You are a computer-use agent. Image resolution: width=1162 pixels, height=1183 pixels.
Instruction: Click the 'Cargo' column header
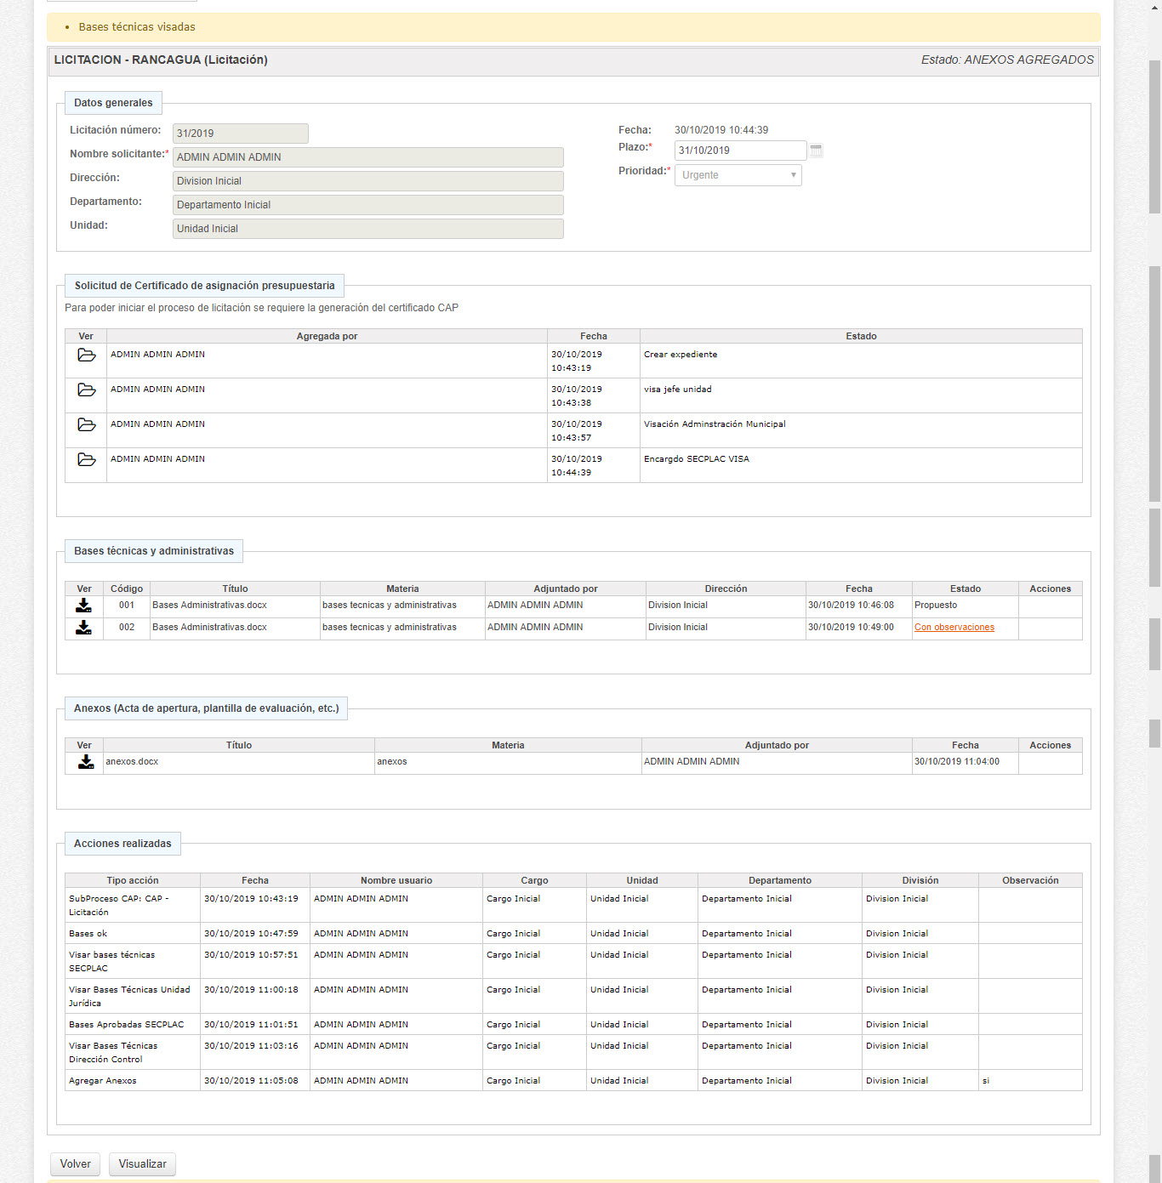click(x=534, y=881)
